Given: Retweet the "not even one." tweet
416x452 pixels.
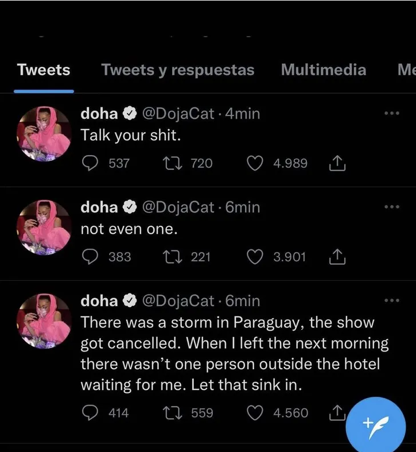Looking at the screenshot, I should point(170,257).
